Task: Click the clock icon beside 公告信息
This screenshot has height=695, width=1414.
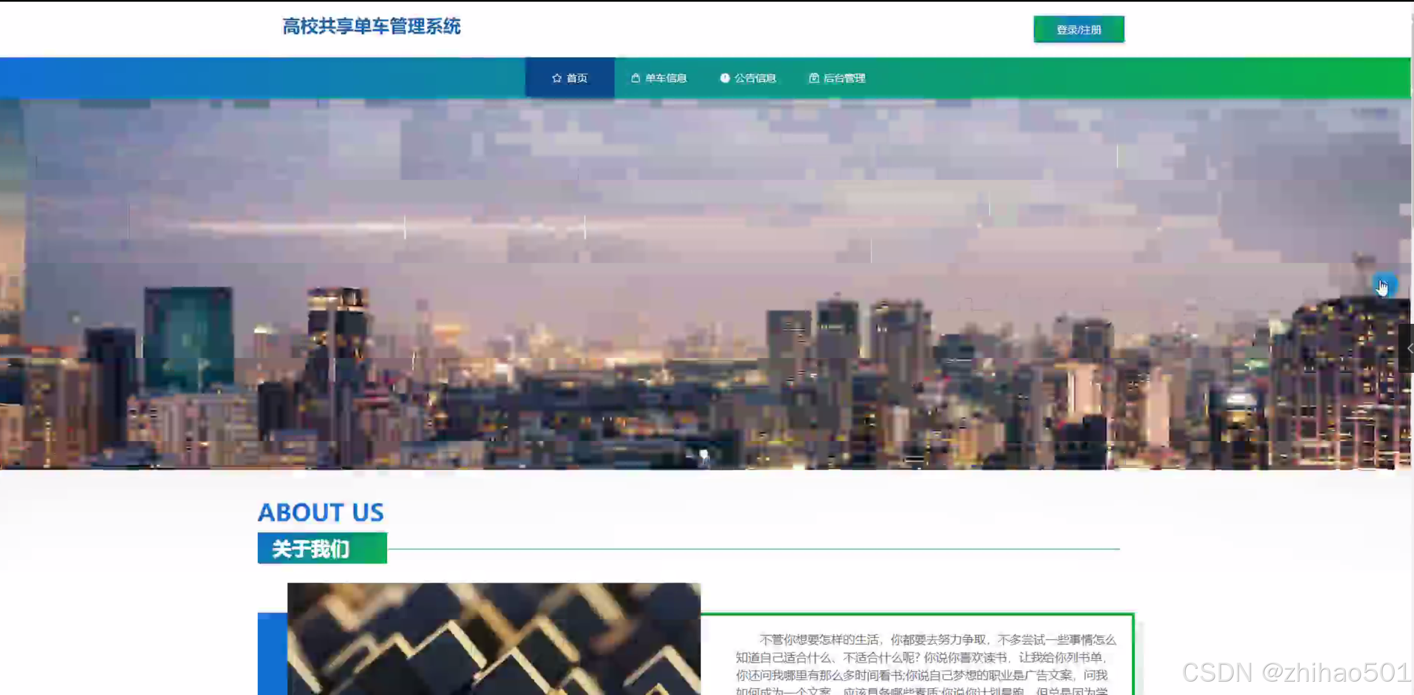Action: [x=725, y=78]
